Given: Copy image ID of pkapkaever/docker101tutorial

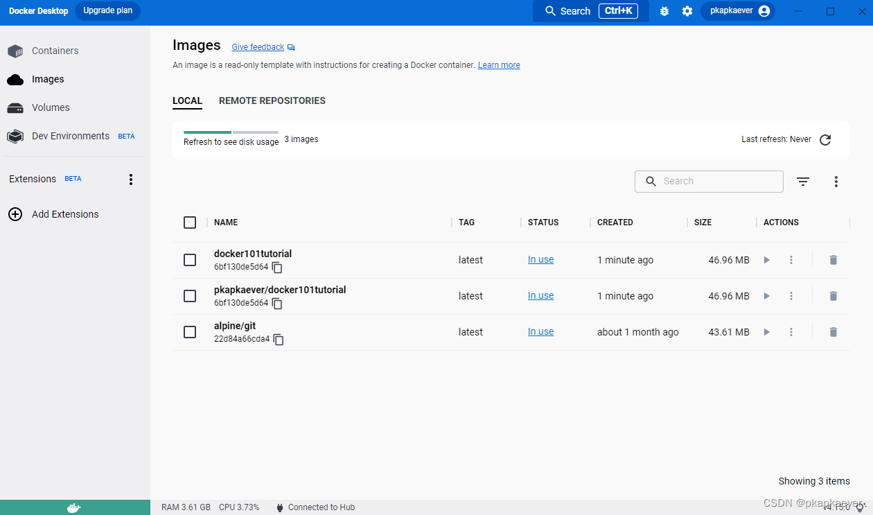Looking at the screenshot, I should (x=277, y=303).
